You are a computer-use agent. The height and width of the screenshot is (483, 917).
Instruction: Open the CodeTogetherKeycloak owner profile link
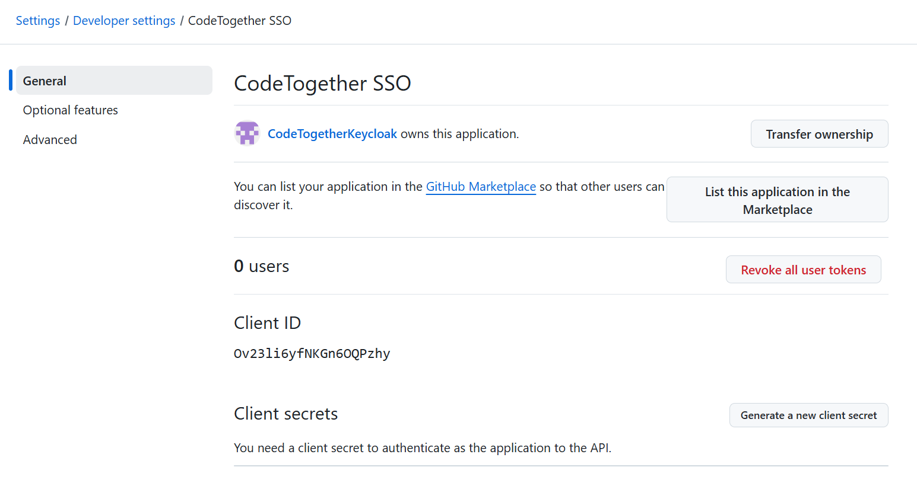pyautogui.click(x=332, y=134)
